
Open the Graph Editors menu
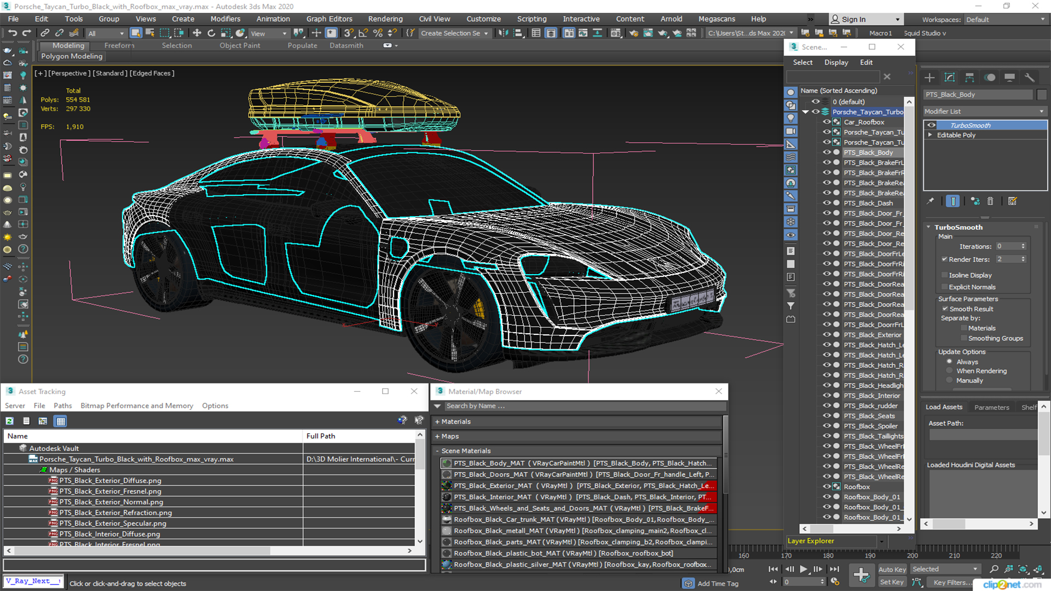pyautogui.click(x=329, y=19)
